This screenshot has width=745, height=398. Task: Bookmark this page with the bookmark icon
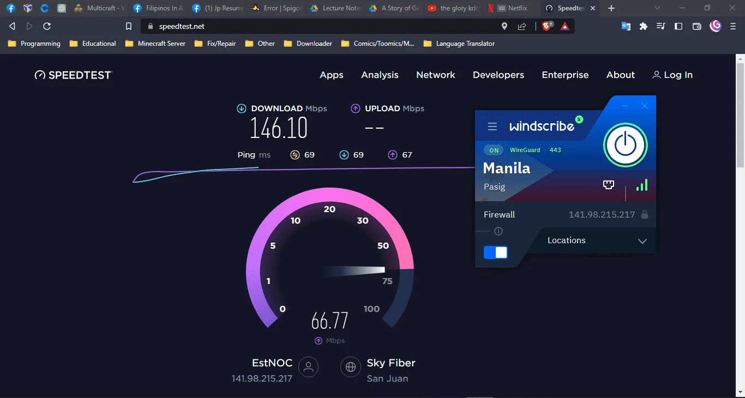pos(129,26)
